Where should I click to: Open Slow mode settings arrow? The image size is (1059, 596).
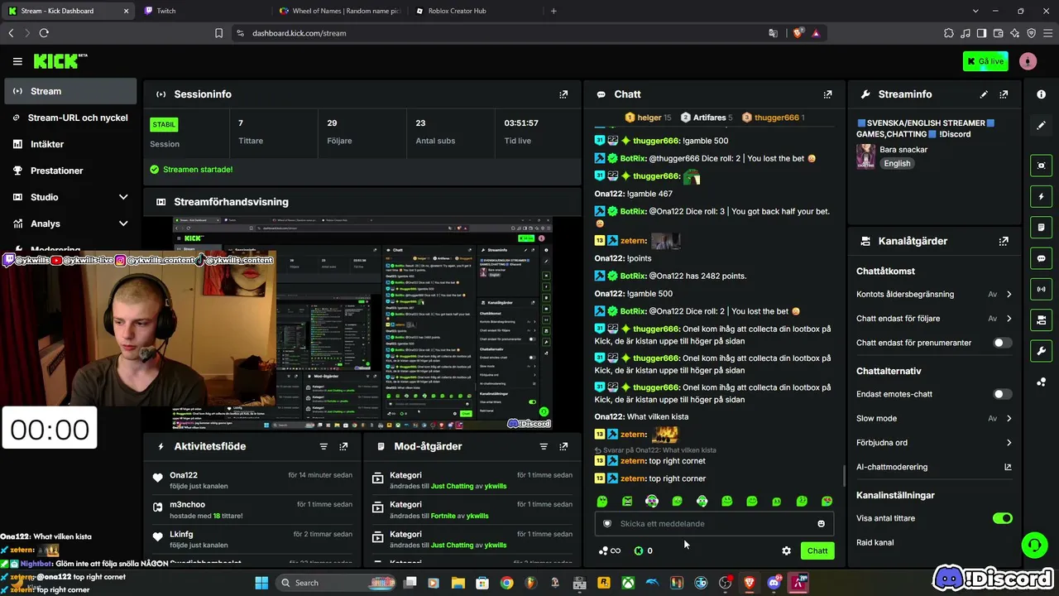[1009, 418]
